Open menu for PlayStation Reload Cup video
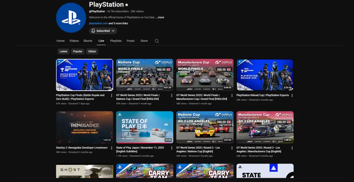 292,95
